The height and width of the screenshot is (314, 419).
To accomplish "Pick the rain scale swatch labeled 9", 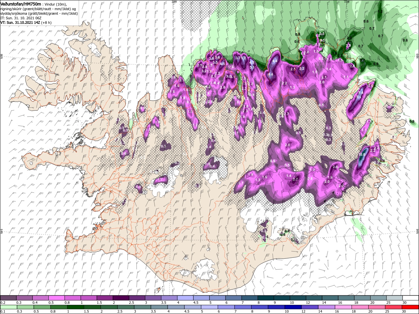I will point(277,307).
